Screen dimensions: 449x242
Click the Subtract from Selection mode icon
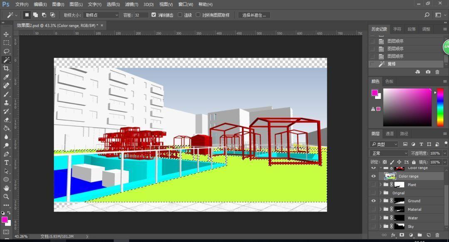coord(44,15)
